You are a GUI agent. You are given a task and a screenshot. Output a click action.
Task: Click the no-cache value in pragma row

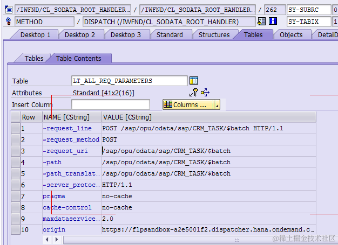point(208,196)
